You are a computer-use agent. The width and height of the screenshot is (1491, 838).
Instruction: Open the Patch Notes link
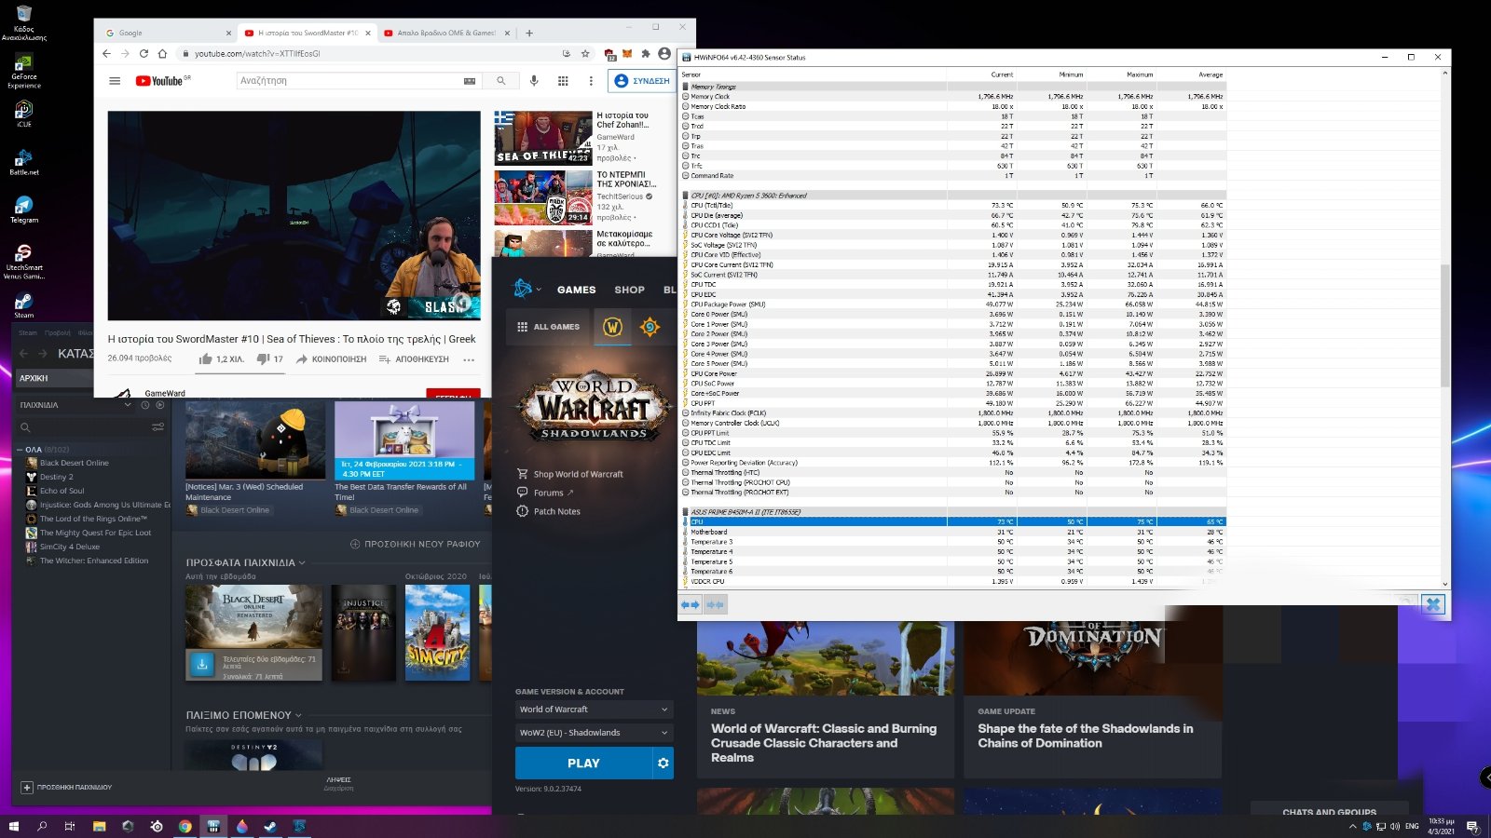tap(556, 511)
